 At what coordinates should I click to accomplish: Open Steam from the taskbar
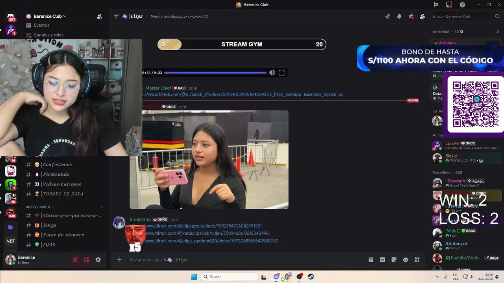coord(311,277)
